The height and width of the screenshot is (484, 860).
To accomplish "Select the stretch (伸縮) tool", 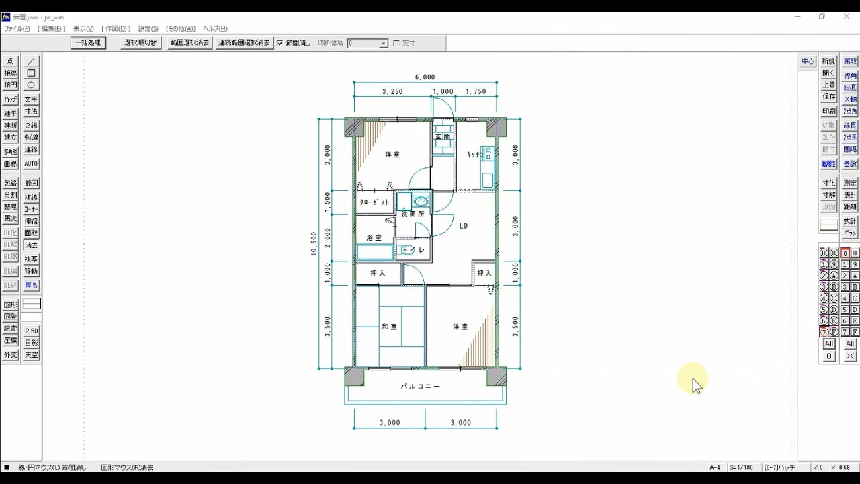I will pos(31,221).
